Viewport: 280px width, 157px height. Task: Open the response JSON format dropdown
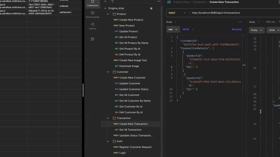(274, 30)
